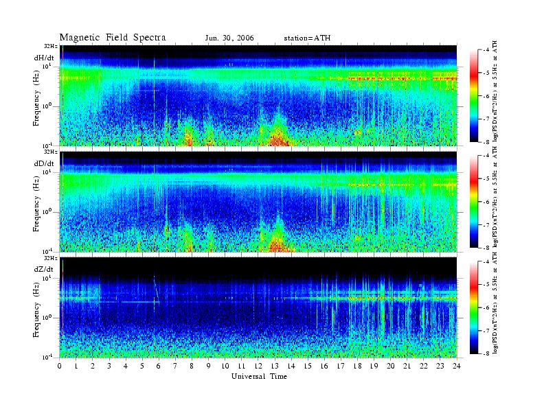The image size is (544, 420).
Task: Click the time axis tick label "14"
Action: (291, 366)
